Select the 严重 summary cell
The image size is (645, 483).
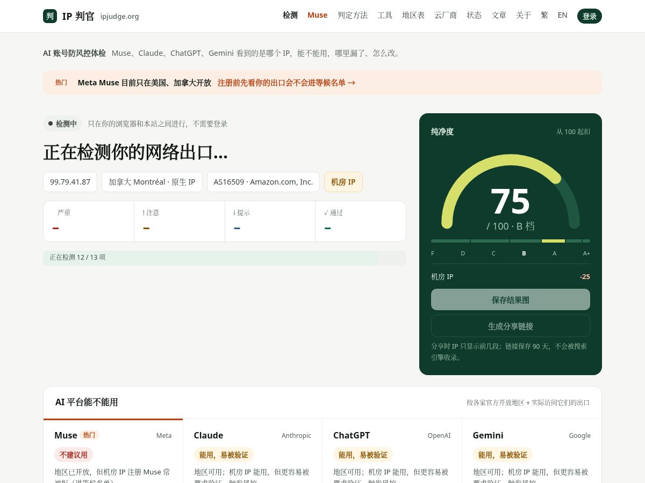point(89,221)
